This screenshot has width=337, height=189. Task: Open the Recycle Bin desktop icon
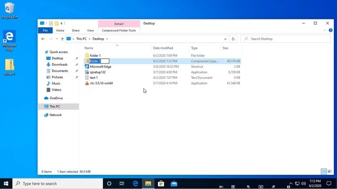[9, 10]
